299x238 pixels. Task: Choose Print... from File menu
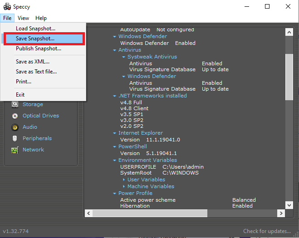(43, 82)
